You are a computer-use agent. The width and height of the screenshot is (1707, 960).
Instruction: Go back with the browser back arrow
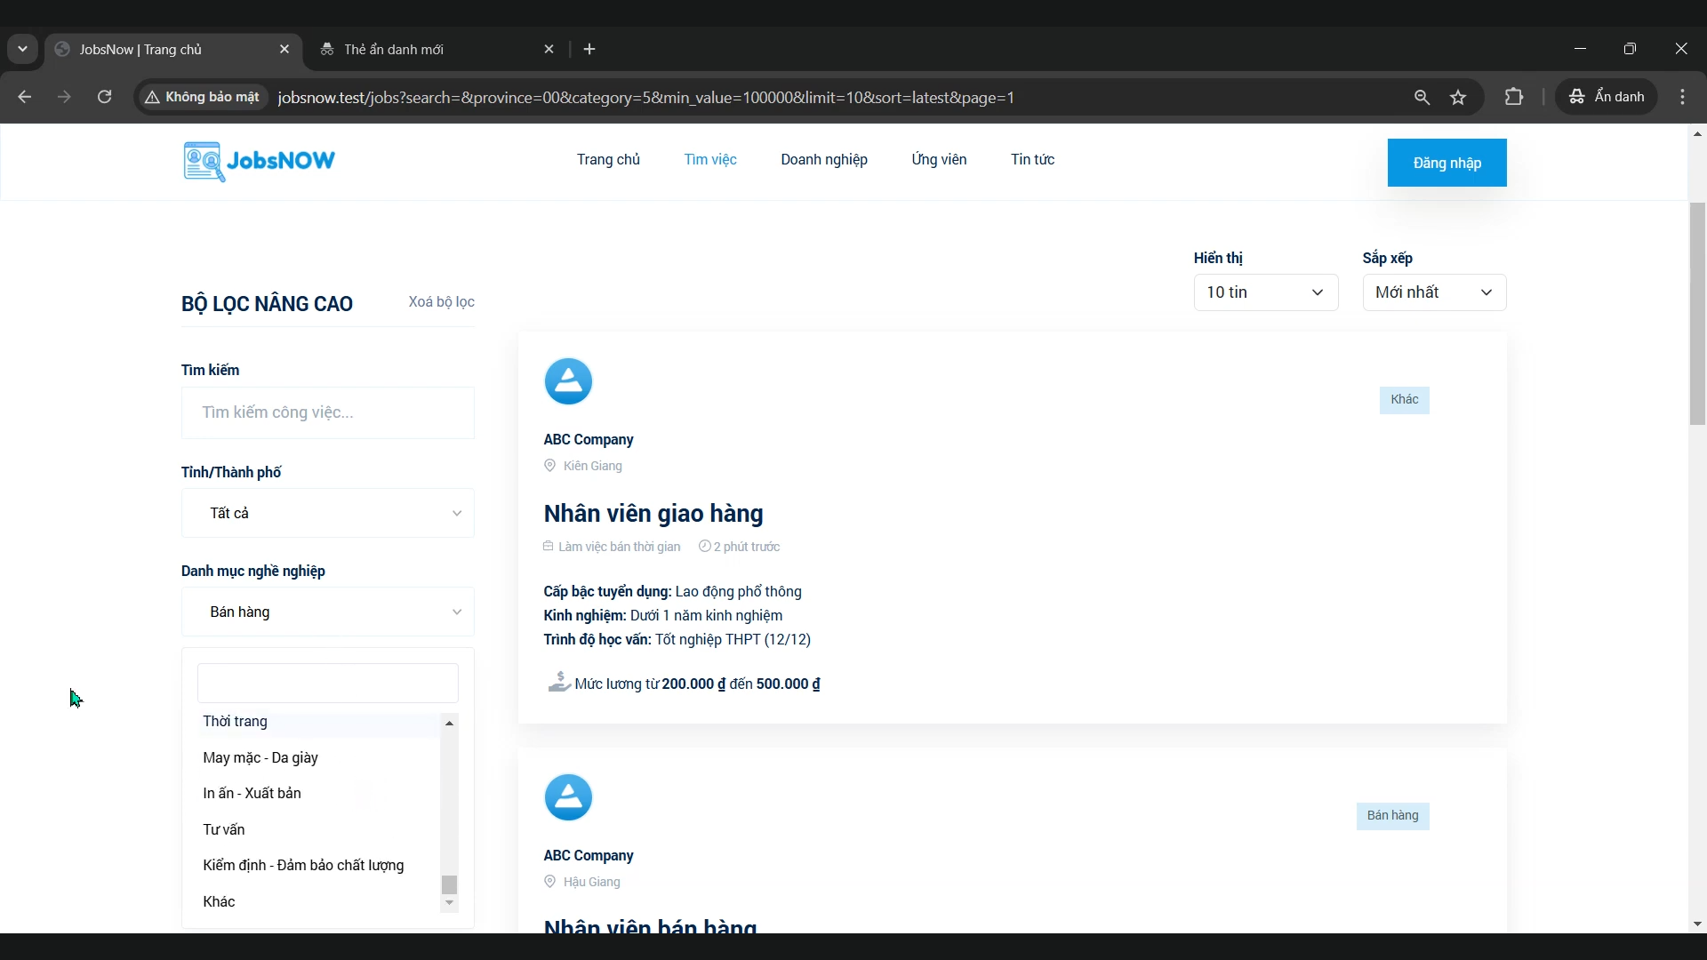25,97
